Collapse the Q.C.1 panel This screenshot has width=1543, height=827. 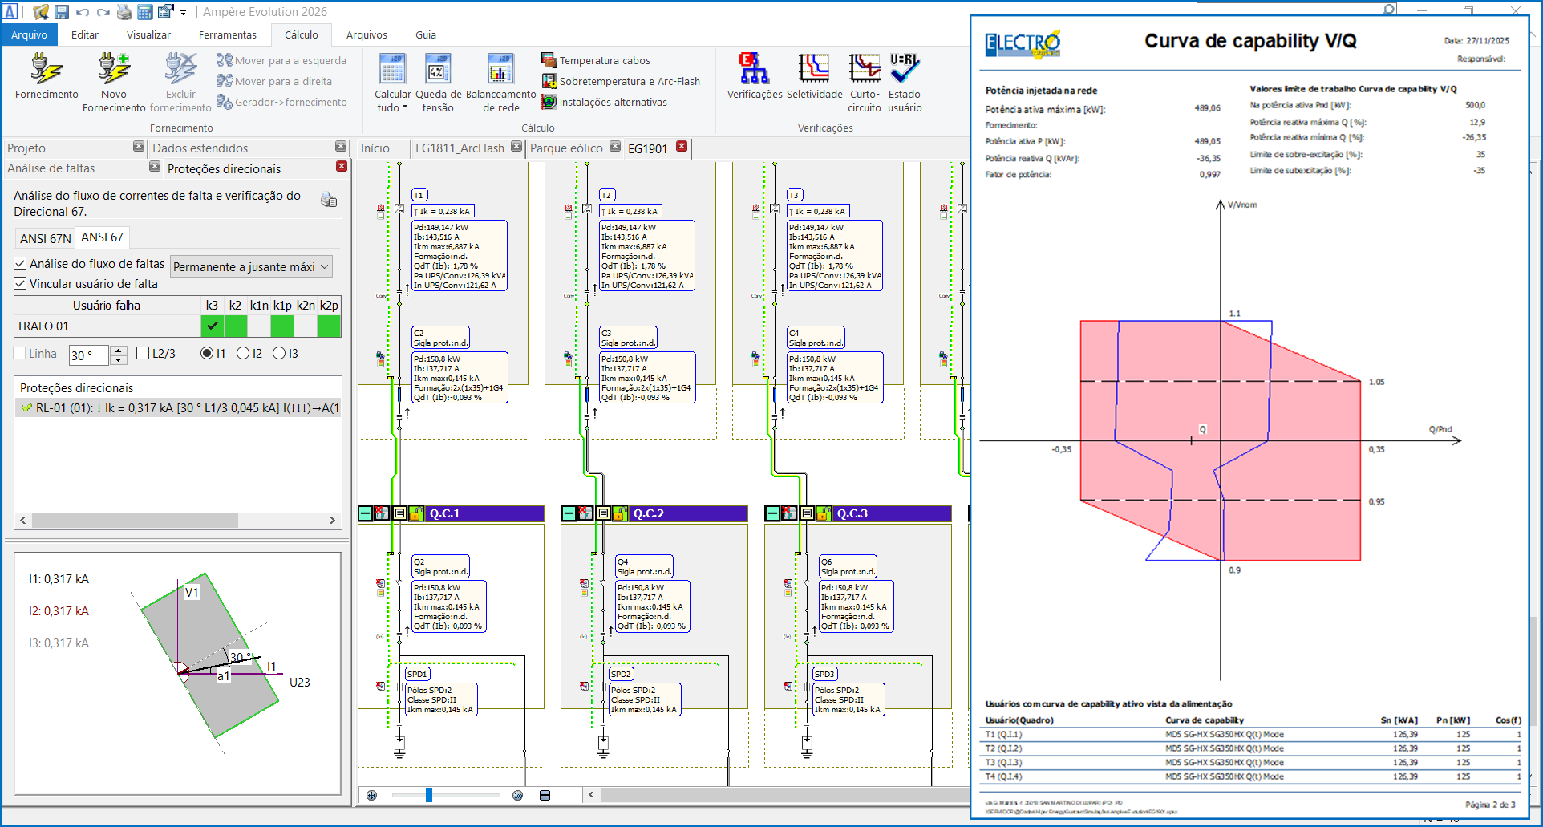(x=366, y=513)
